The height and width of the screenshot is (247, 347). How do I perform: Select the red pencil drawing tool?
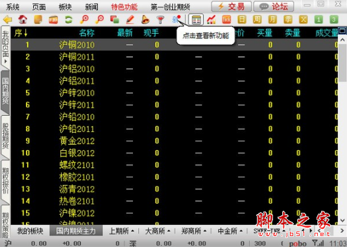point(130,19)
